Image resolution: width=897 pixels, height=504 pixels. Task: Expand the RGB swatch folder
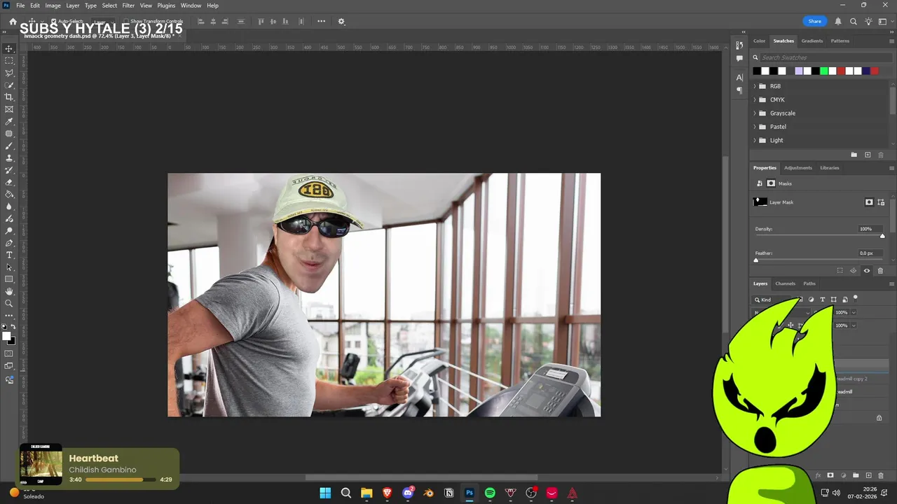755,86
